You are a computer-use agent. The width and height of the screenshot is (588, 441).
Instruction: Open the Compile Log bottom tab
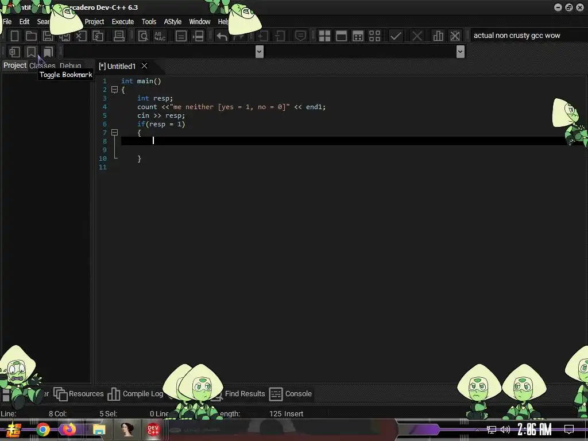pyautogui.click(x=136, y=394)
